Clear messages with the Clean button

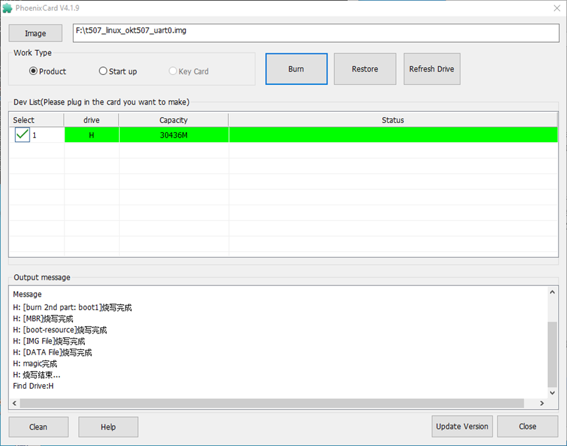tap(38, 427)
